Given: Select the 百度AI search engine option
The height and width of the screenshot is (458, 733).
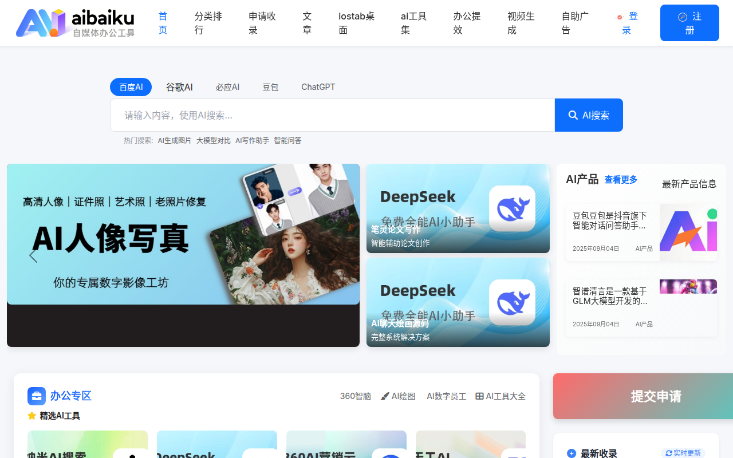Looking at the screenshot, I should (131, 86).
